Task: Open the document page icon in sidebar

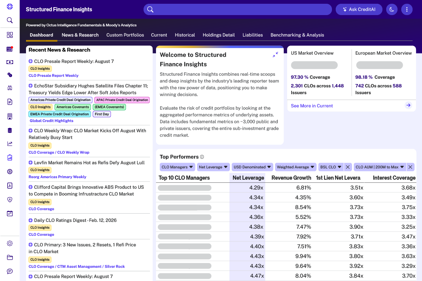Action: (10, 102)
